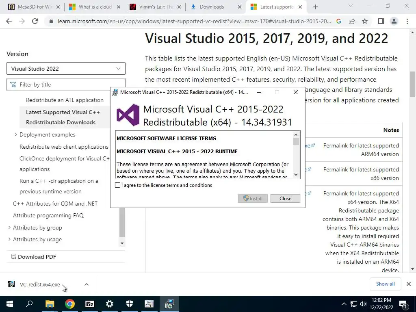416x312 pixels.
Task: Open the Google icon in address bar
Action: pyautogui.click(x=338, y=21)
